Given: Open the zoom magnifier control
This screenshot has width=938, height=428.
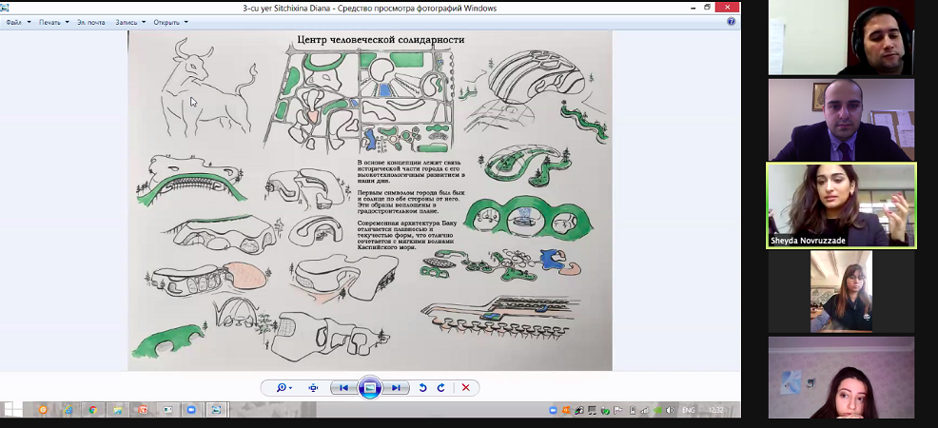Looking at the screenshot, I should pos(283,388).
